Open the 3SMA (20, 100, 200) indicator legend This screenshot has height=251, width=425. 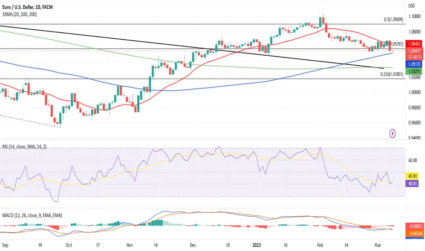pyautogui.click(x=20, y=15)
